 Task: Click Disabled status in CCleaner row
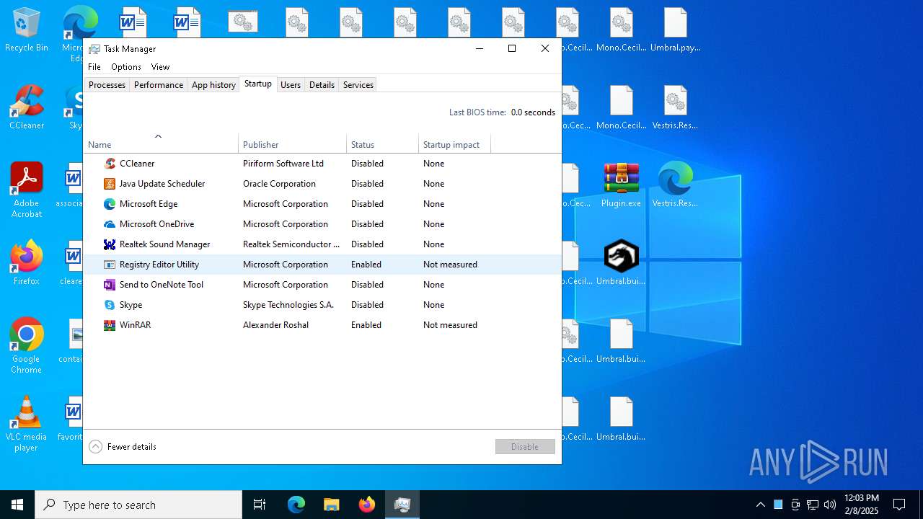tap(367, 164)
